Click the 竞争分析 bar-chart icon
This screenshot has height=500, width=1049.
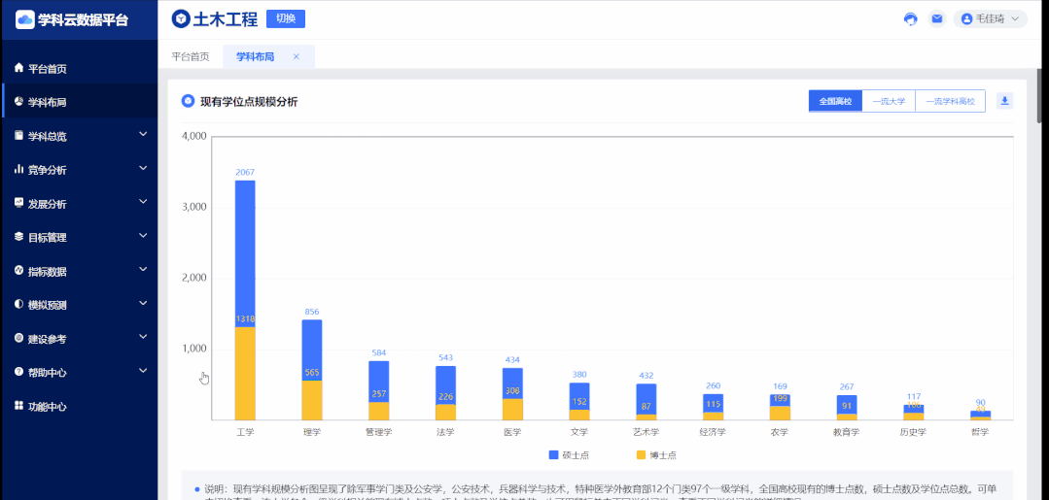tap(18, 170)
